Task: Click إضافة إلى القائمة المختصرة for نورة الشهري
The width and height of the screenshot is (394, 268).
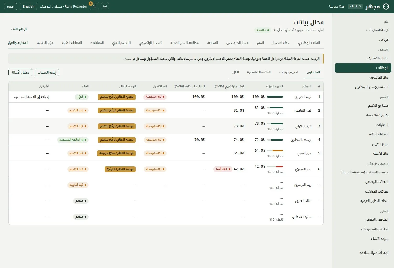Action: pos(31,97)
